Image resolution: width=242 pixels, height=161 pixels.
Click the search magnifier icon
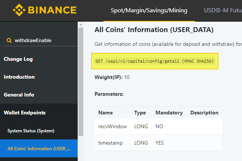(9, 41)
